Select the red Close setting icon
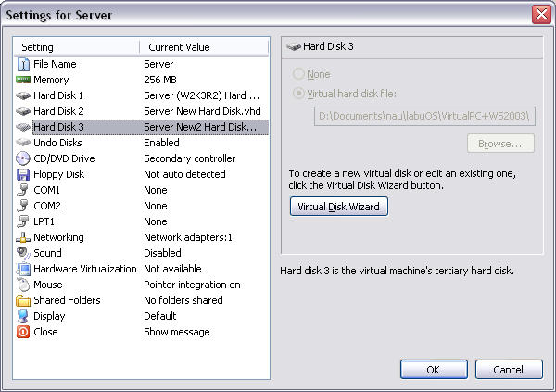Screen dimensions: 556x392 coord(23,332)
